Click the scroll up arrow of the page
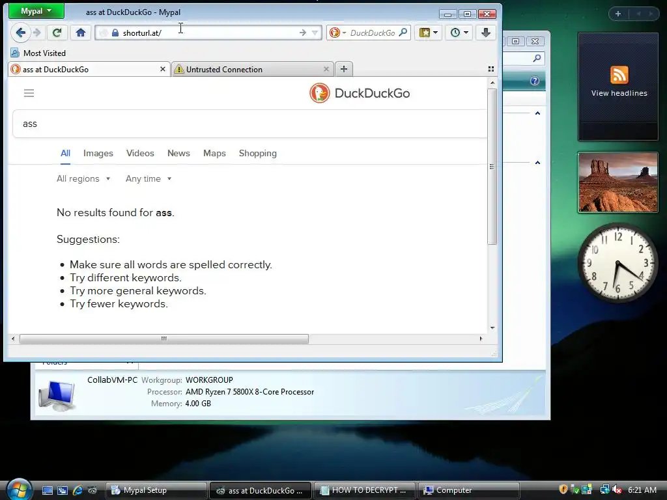 (492, 83)
